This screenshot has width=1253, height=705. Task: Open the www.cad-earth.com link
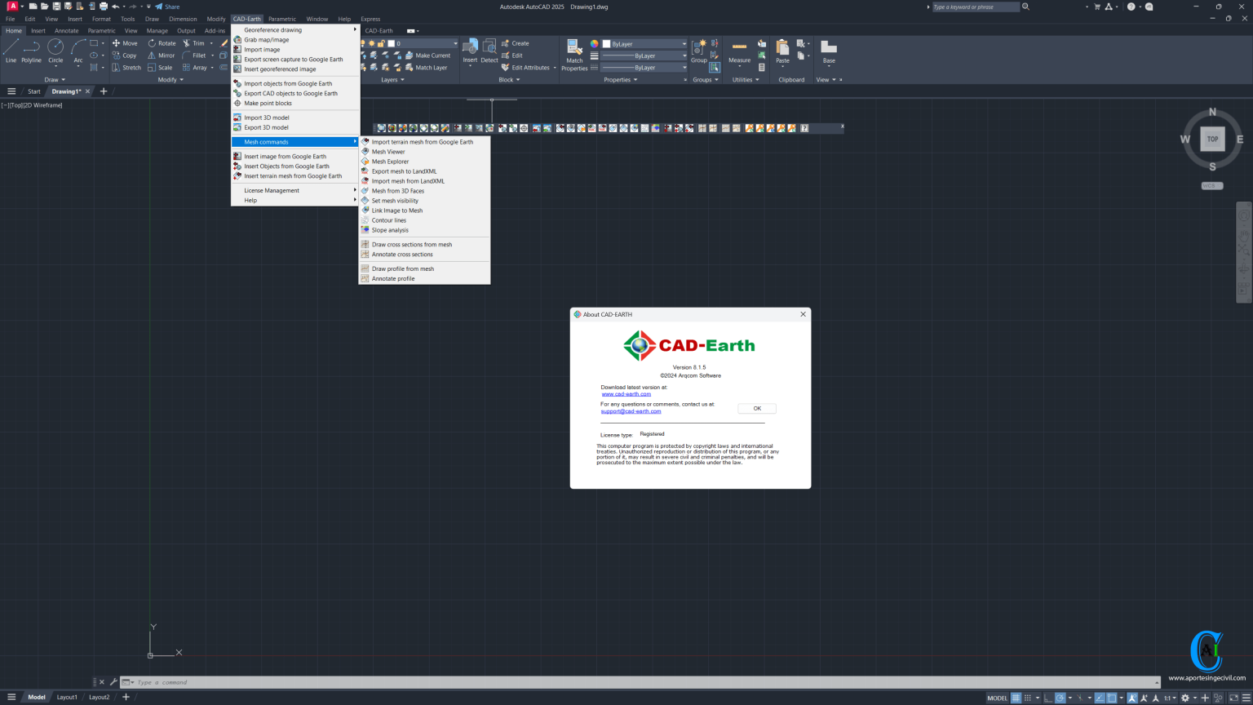coord(626,393)
